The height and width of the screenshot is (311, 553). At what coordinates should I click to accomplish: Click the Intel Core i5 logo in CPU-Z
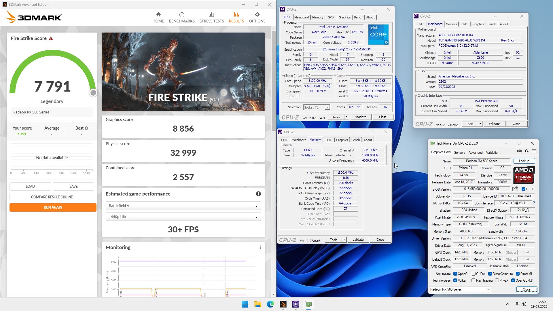[x=378, y=35]
